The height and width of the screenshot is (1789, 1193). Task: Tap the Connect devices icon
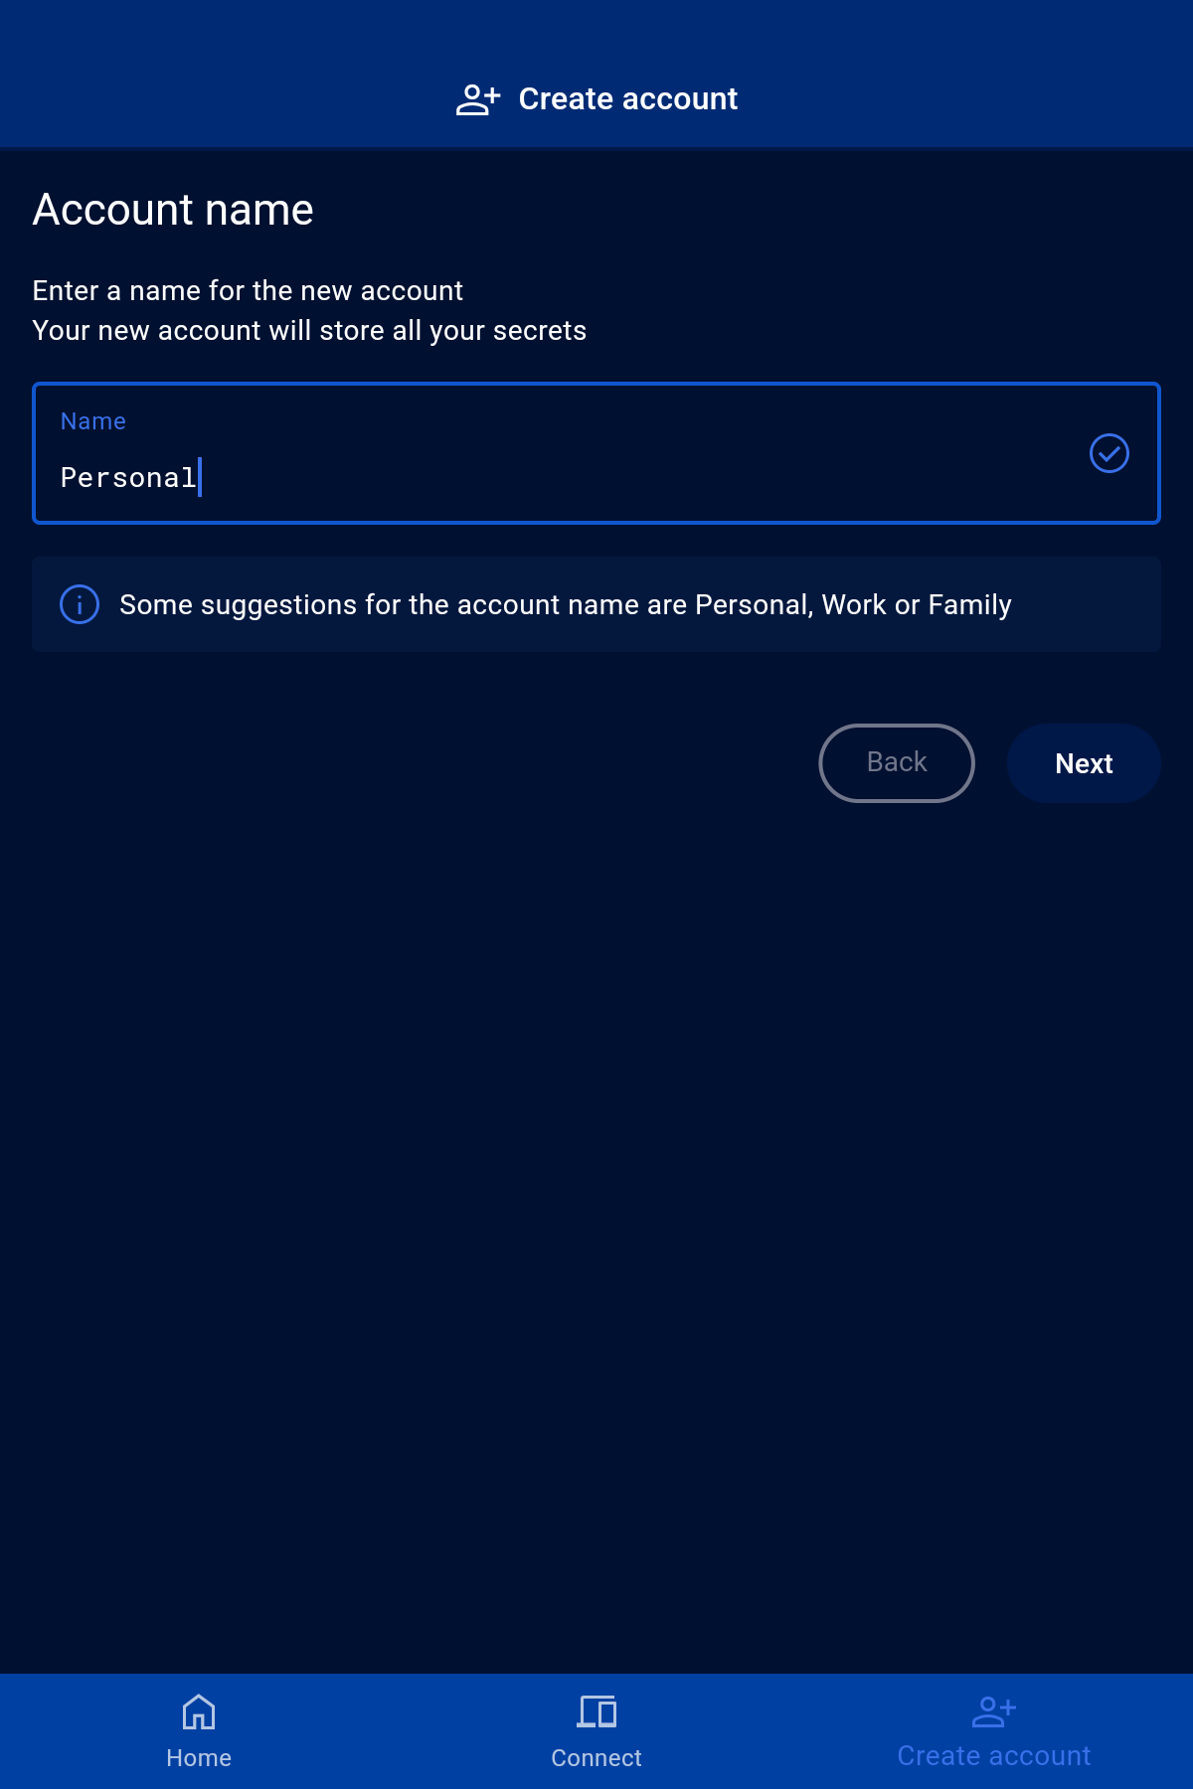click(596, 1711)
